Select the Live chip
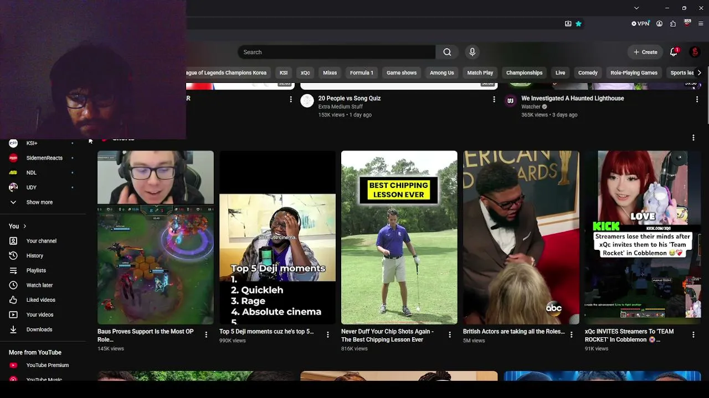 561,72
